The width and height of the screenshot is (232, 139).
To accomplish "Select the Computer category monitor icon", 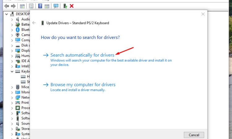I will point(18,40).
